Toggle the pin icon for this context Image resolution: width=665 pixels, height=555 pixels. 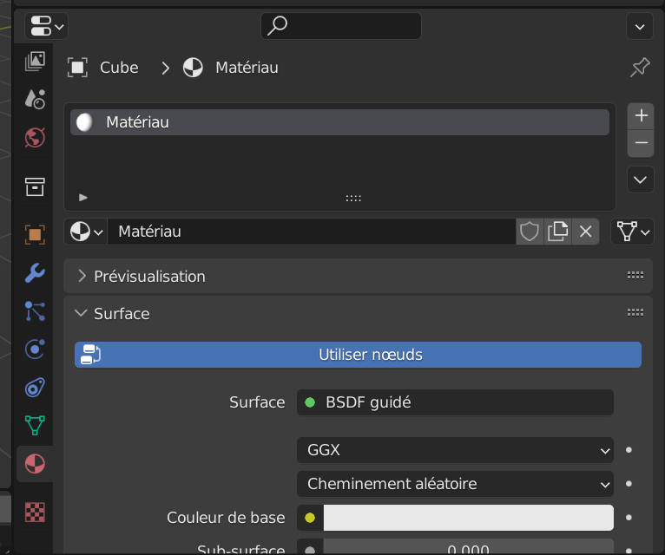tap(639, 68)
